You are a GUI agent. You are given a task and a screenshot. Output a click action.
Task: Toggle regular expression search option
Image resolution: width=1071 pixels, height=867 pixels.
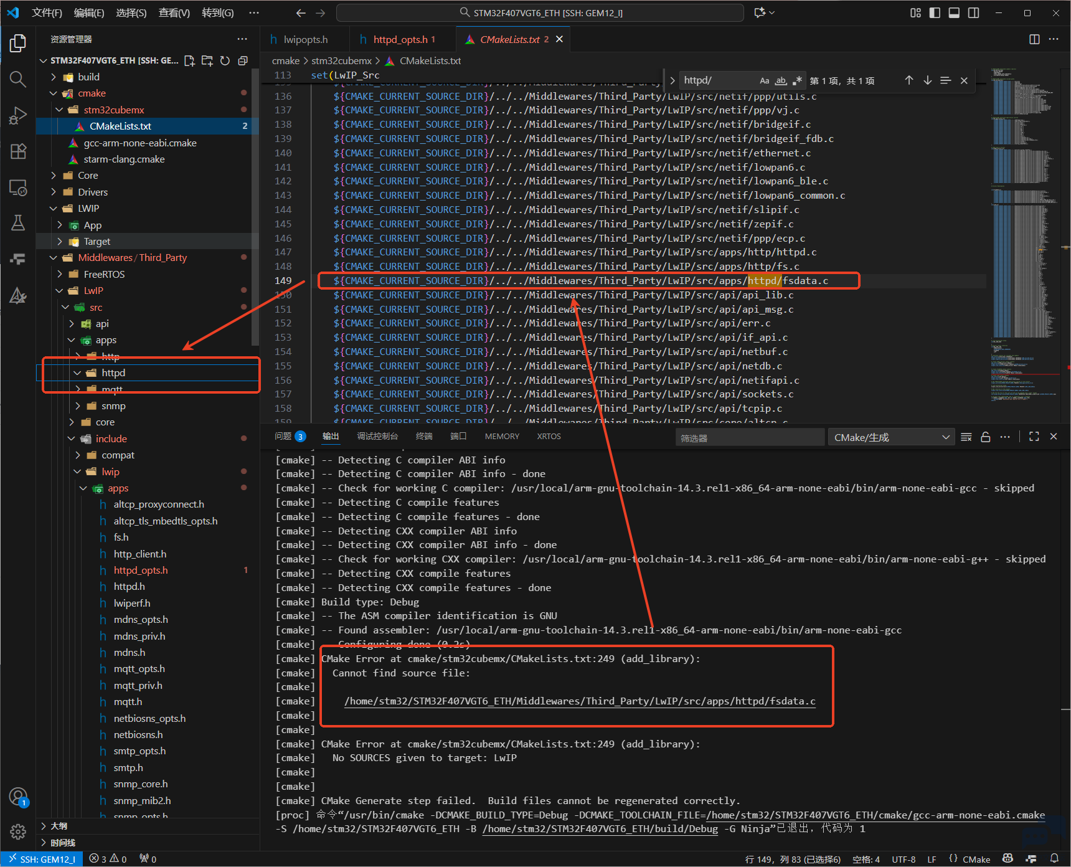(x=797, y=80)
